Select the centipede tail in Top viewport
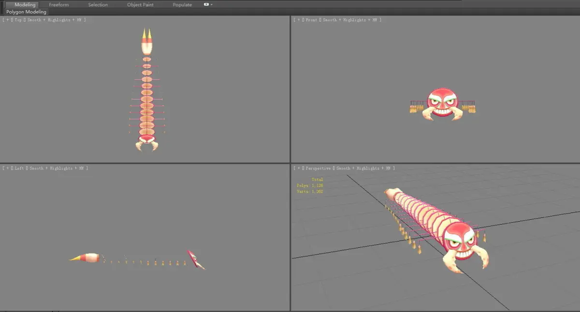Screen dimensions: 580x312 click(147, 42)
